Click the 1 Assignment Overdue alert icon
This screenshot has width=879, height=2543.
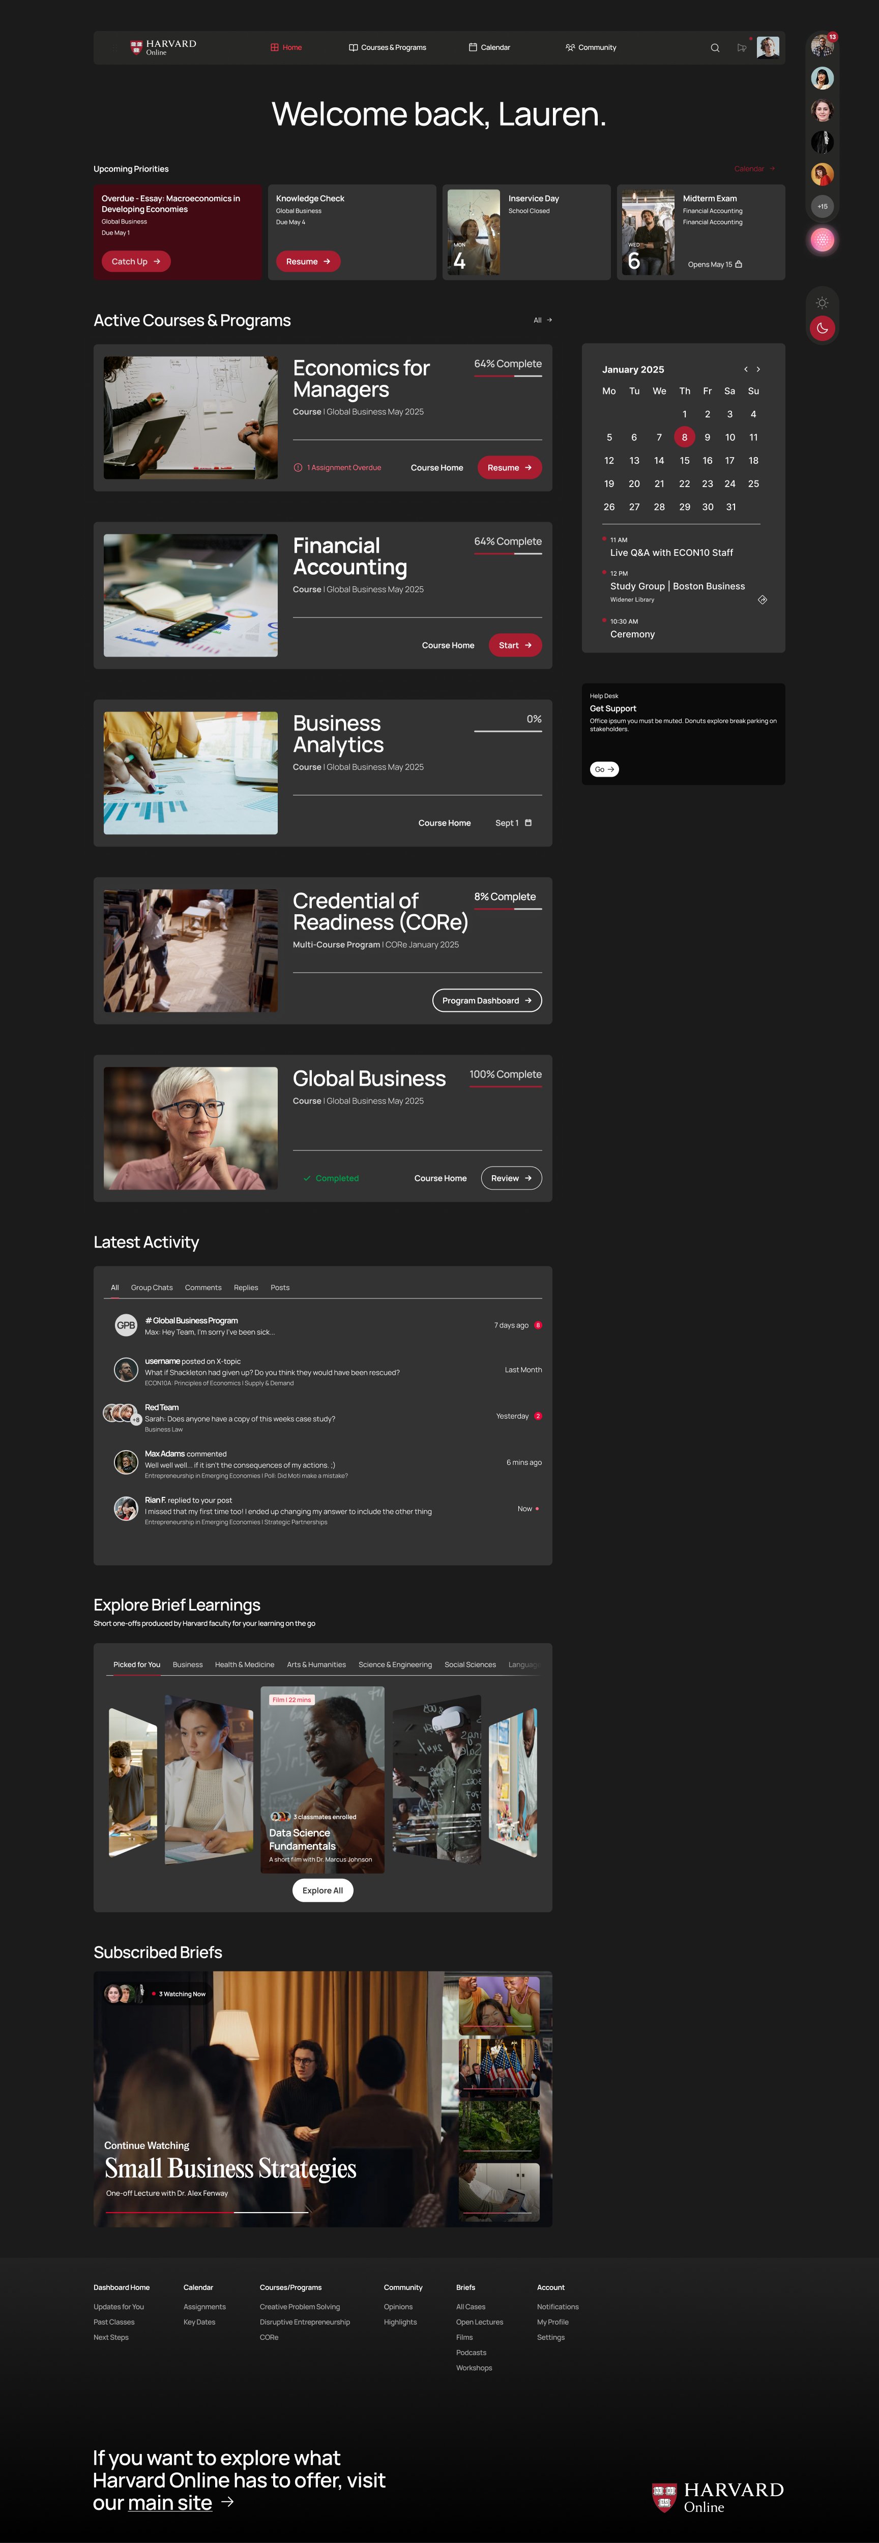point(298,468)
